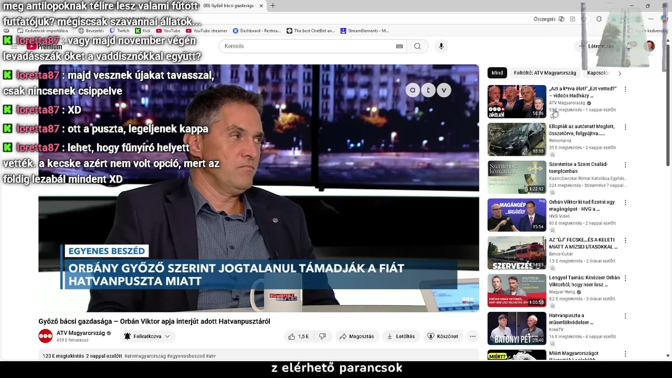Viewport: 672px width, 378px height.
Task: Open menu for Lengyel Tamás video
Action: tap(625, 278)
